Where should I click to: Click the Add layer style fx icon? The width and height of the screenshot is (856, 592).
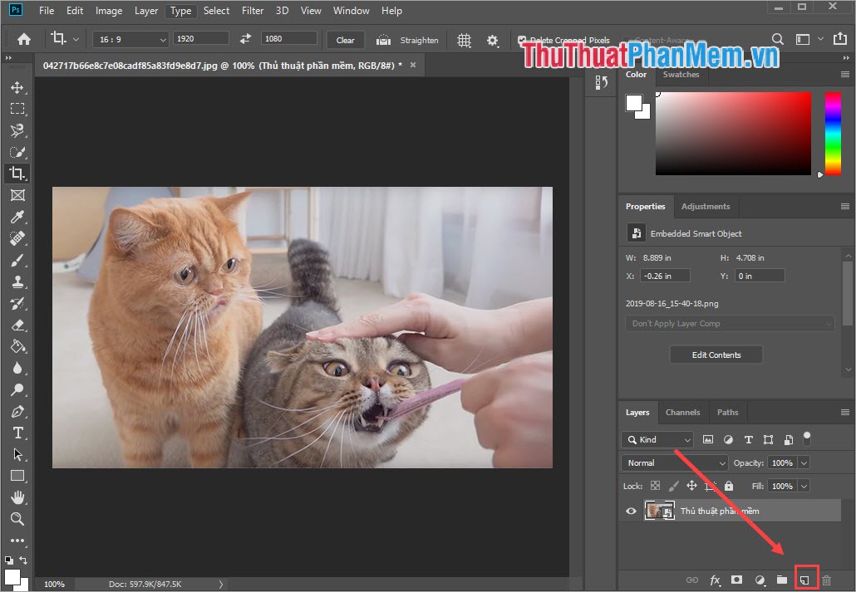[x=715, y=580]
